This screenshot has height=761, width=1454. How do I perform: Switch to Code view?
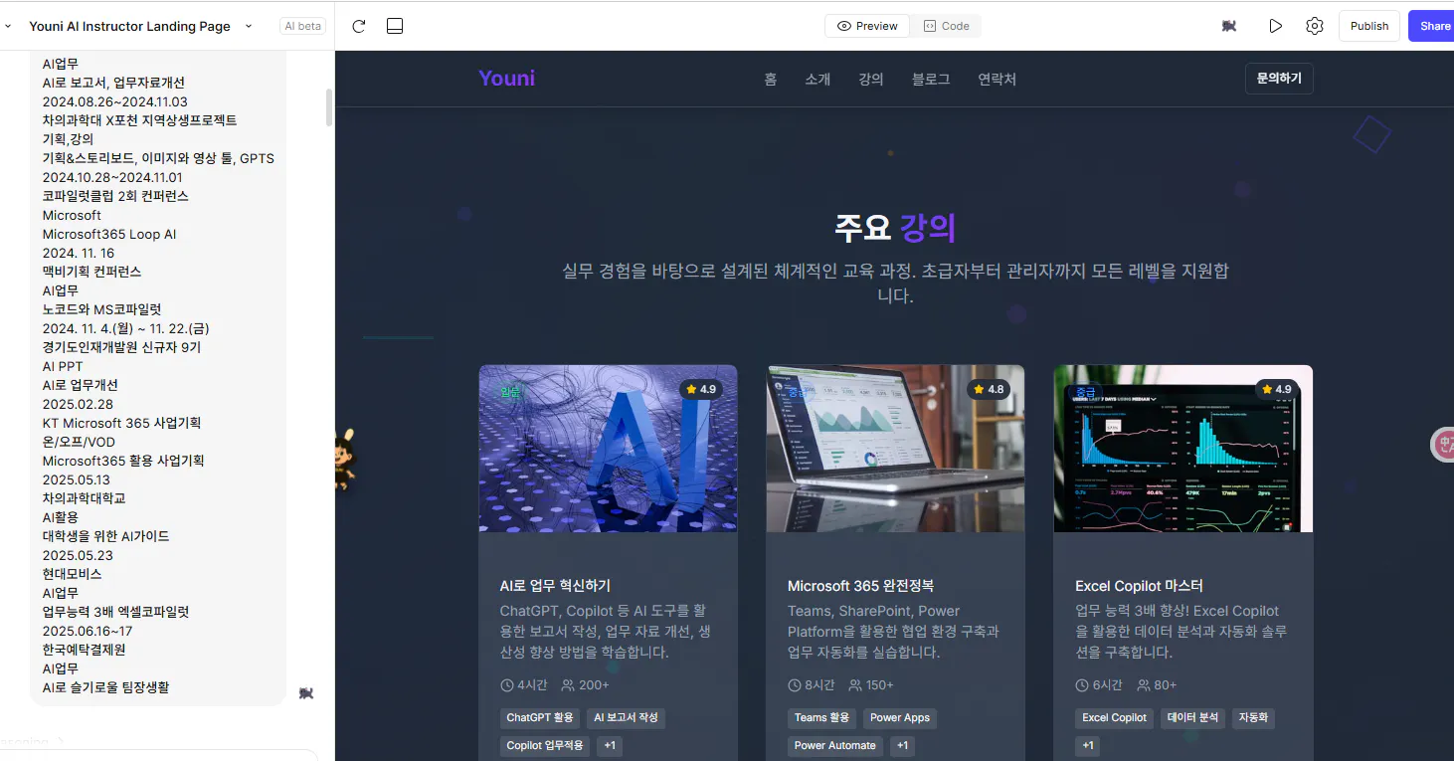946,26
